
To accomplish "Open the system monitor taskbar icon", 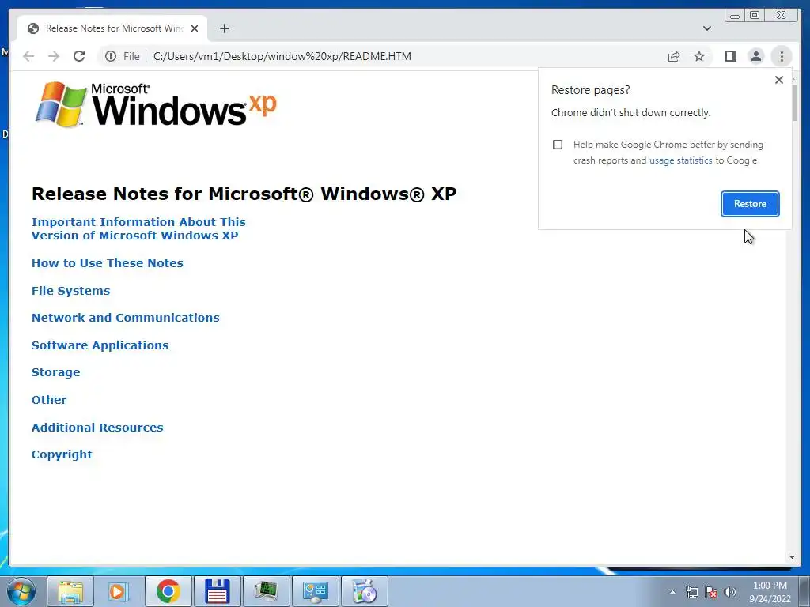I will point(266,591).
